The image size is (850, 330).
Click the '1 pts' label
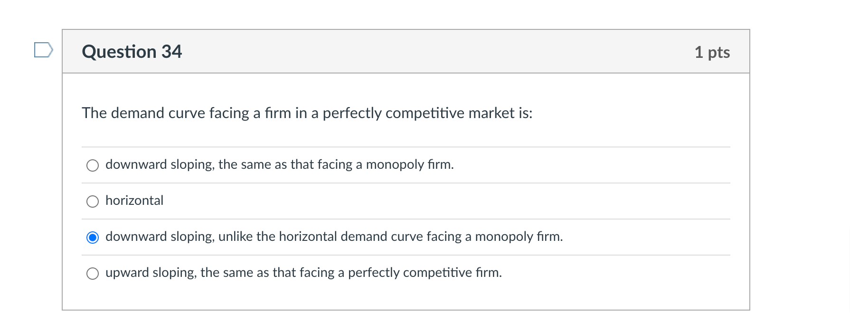click(x=712, y=53)
